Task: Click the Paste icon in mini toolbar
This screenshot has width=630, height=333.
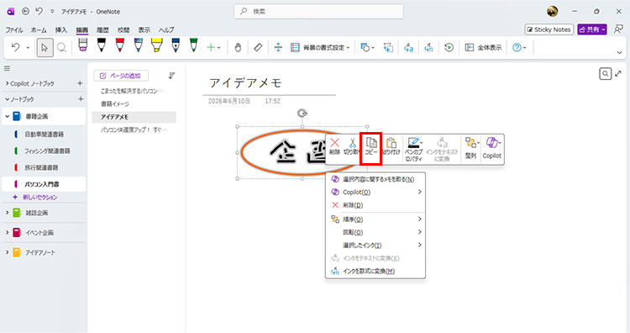Action: point(391,146)
